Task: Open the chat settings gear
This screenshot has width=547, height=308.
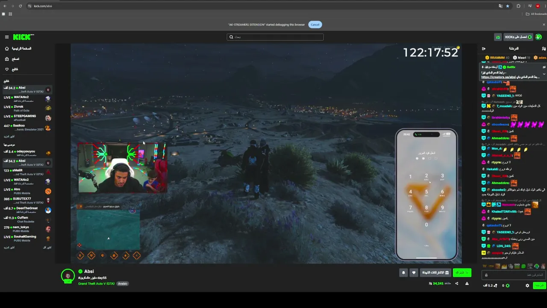Action: [527, 285]
